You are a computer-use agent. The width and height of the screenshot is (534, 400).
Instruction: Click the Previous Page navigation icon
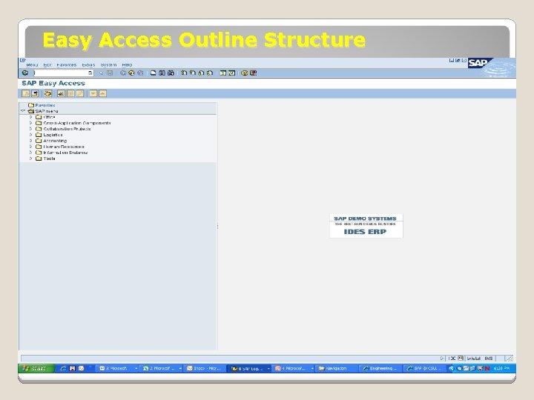(x=193, y=73)
